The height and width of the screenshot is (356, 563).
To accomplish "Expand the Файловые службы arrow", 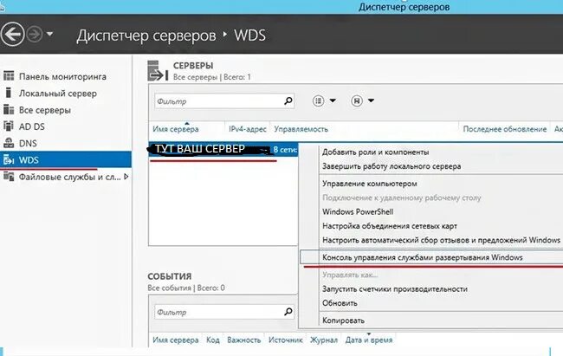I will click(126, 177).
